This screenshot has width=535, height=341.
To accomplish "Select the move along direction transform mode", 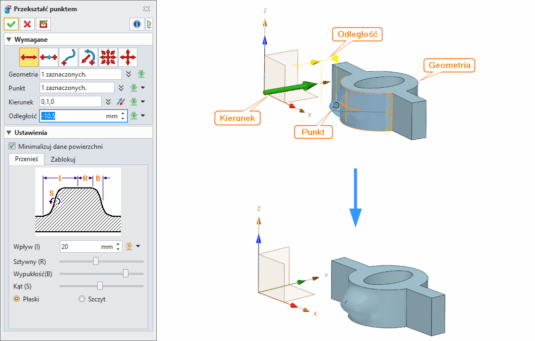I will 29,57.
